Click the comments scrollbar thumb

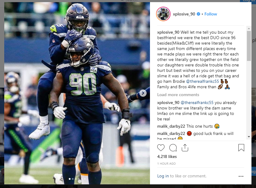pos(249,46)
